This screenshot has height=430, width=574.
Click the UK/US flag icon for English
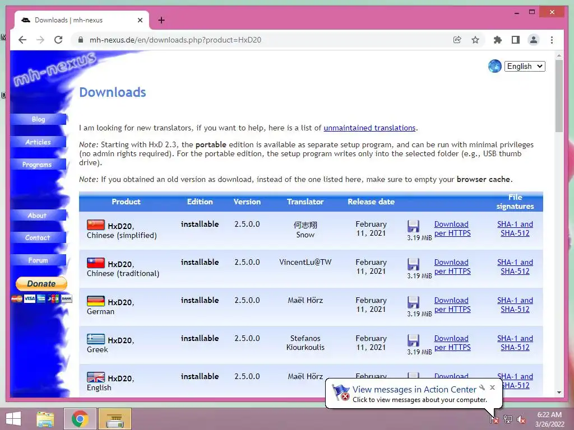point(95,377)
